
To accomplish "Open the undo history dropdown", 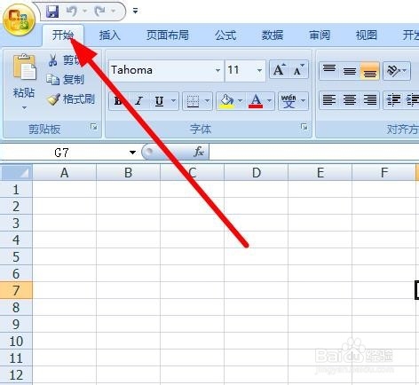I will 85,12.
